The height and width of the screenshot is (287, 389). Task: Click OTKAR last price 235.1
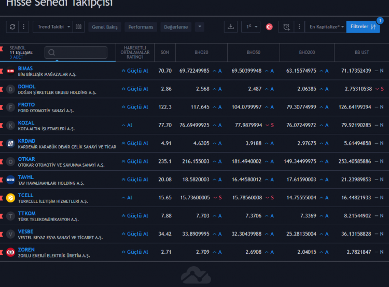click(165, 161)
